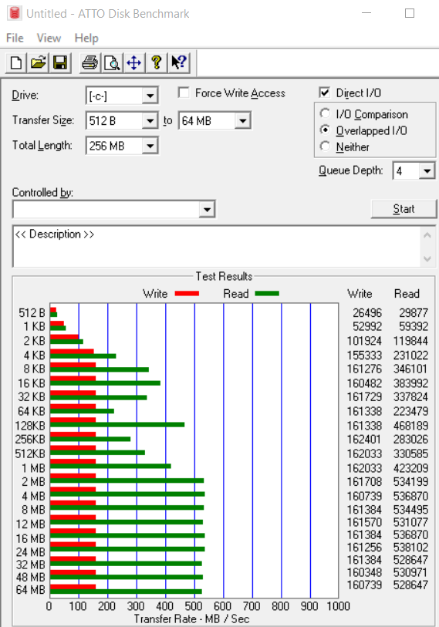Open the View menu

point(49,38)
